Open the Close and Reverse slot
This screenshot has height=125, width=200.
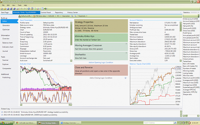click(x=101, y=70)
